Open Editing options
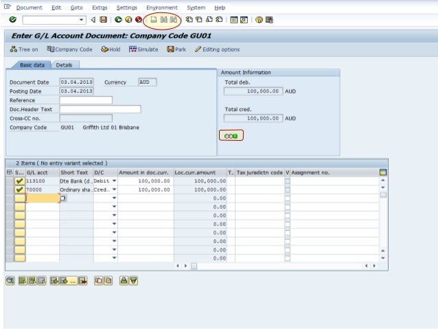 coord(218,49)
